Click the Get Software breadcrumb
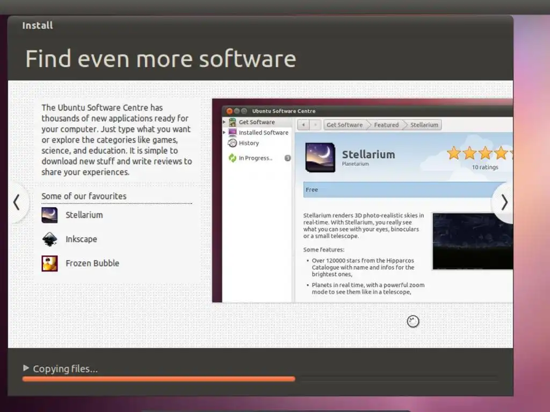This screenshot has width=550, height=412. tap(345, 124)
